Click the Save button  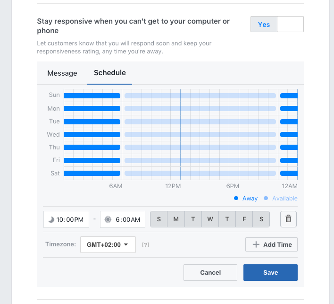point(270,272)
